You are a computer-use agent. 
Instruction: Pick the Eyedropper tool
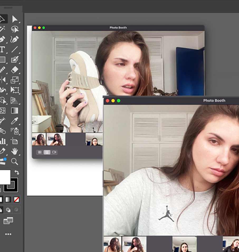(15, 121)
